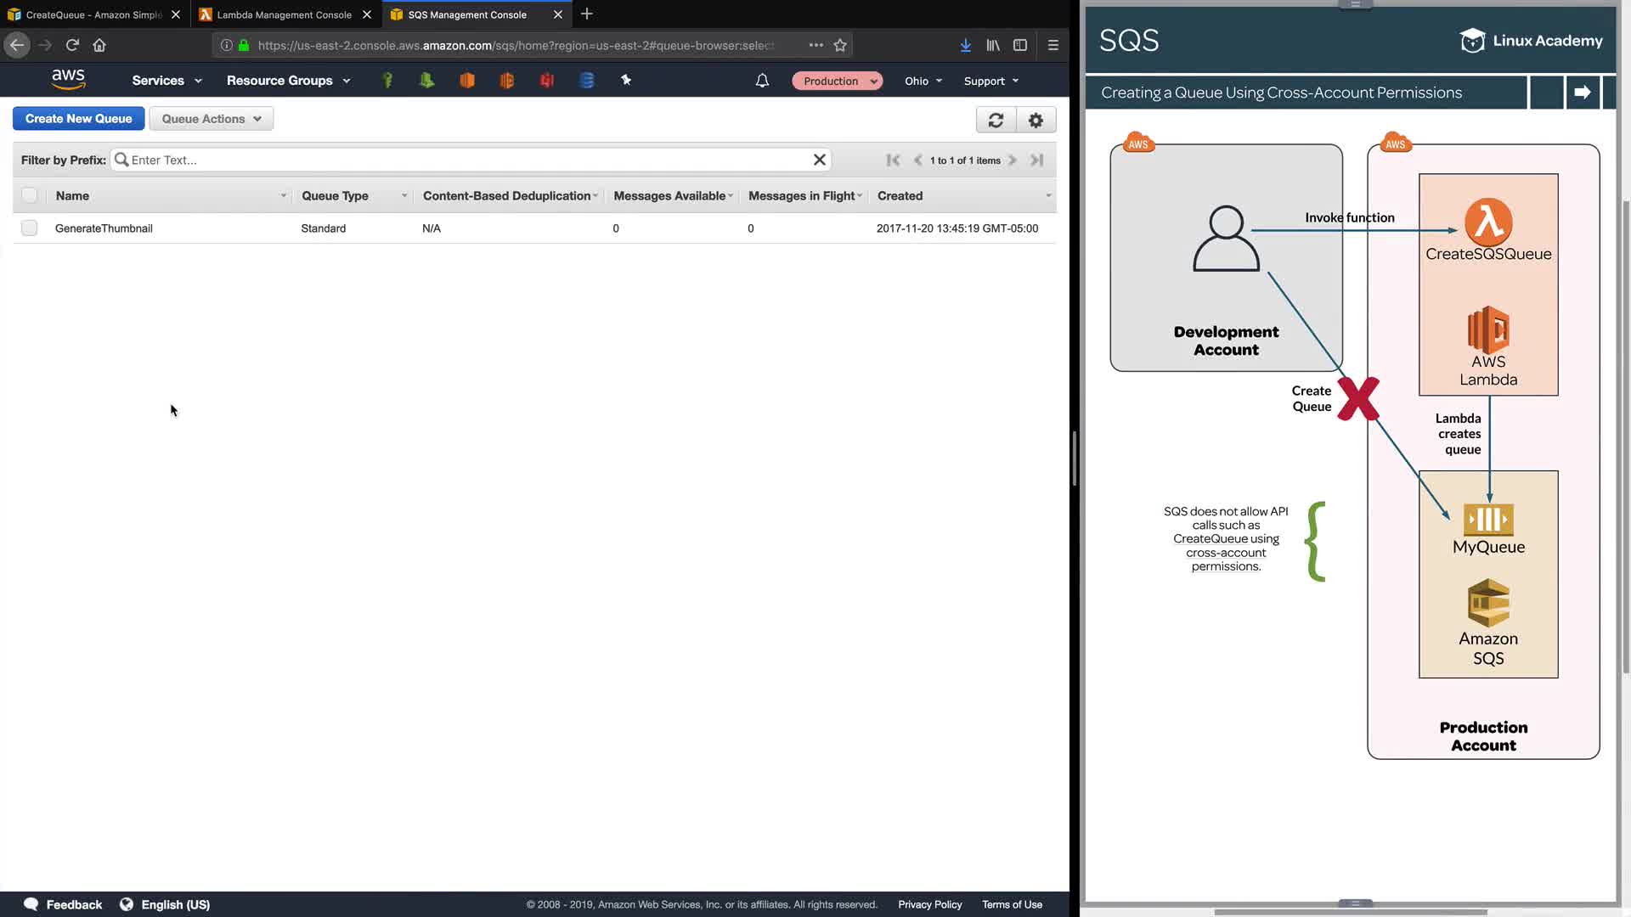Image resolution: width=1631 pixels, height=917 pixels.
Task: Open the Production account dropdown
Action: click(x=838, y=81)
